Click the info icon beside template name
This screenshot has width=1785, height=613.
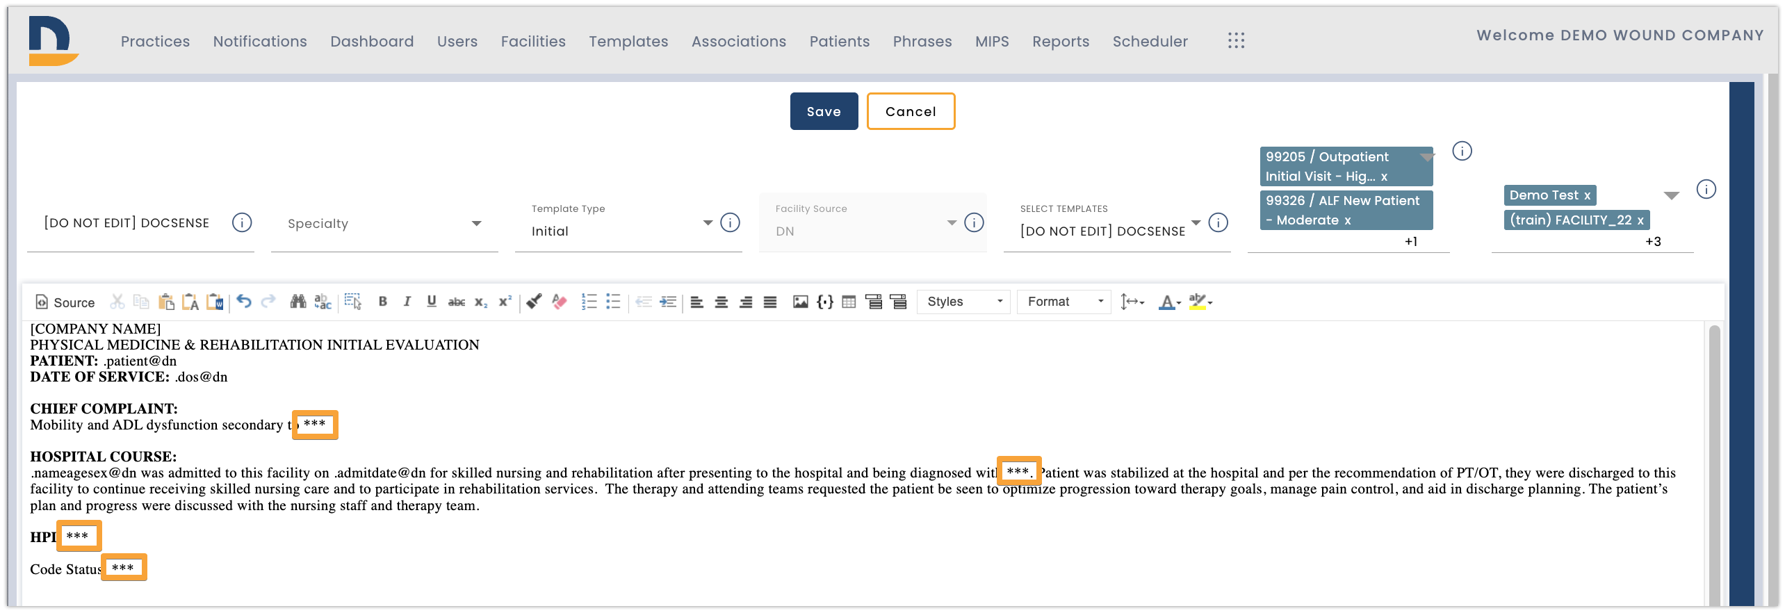(242, 223)
